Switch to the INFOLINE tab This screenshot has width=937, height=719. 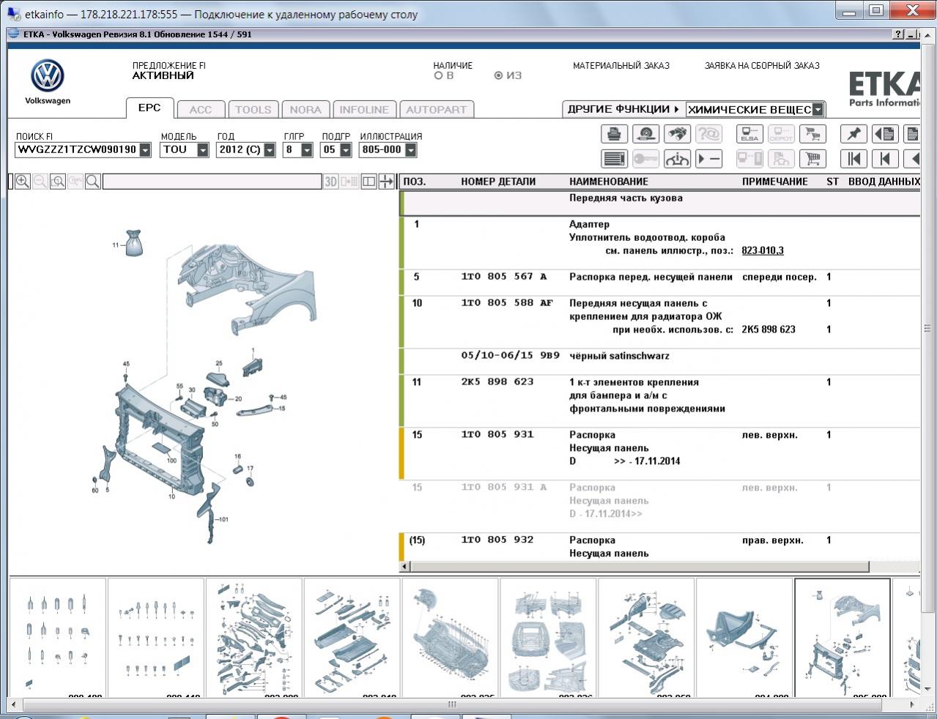(364, 110)
